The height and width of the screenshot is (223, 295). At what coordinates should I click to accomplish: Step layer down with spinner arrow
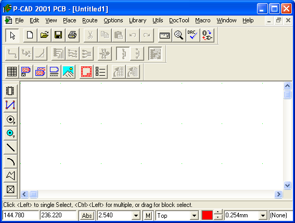(x=217, y=217)
